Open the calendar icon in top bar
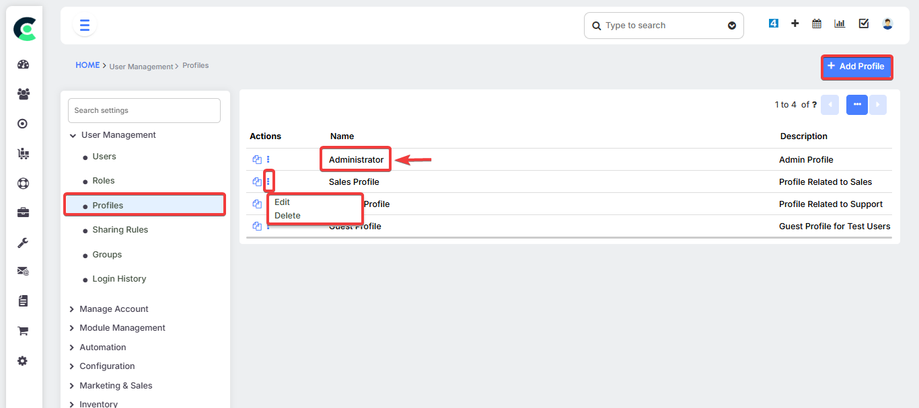The width and height of the screenshot is (919, 408). [x=817, y=24]
